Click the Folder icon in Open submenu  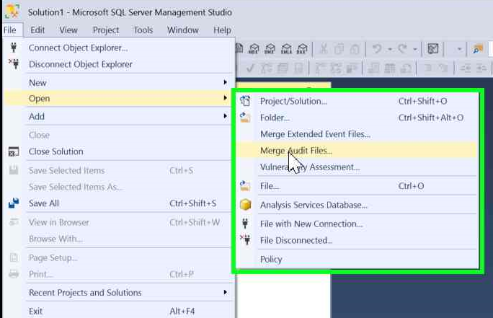(x=245, y=118)
